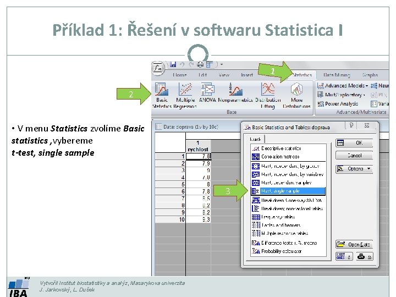This screenshot has height=297, width=396.
Task: Click the Open Data button
Action: [x=354, y=244]
